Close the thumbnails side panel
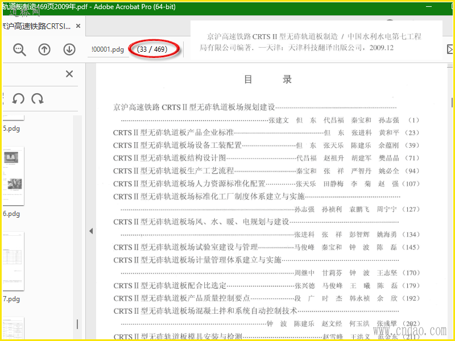 coord(69,74)
